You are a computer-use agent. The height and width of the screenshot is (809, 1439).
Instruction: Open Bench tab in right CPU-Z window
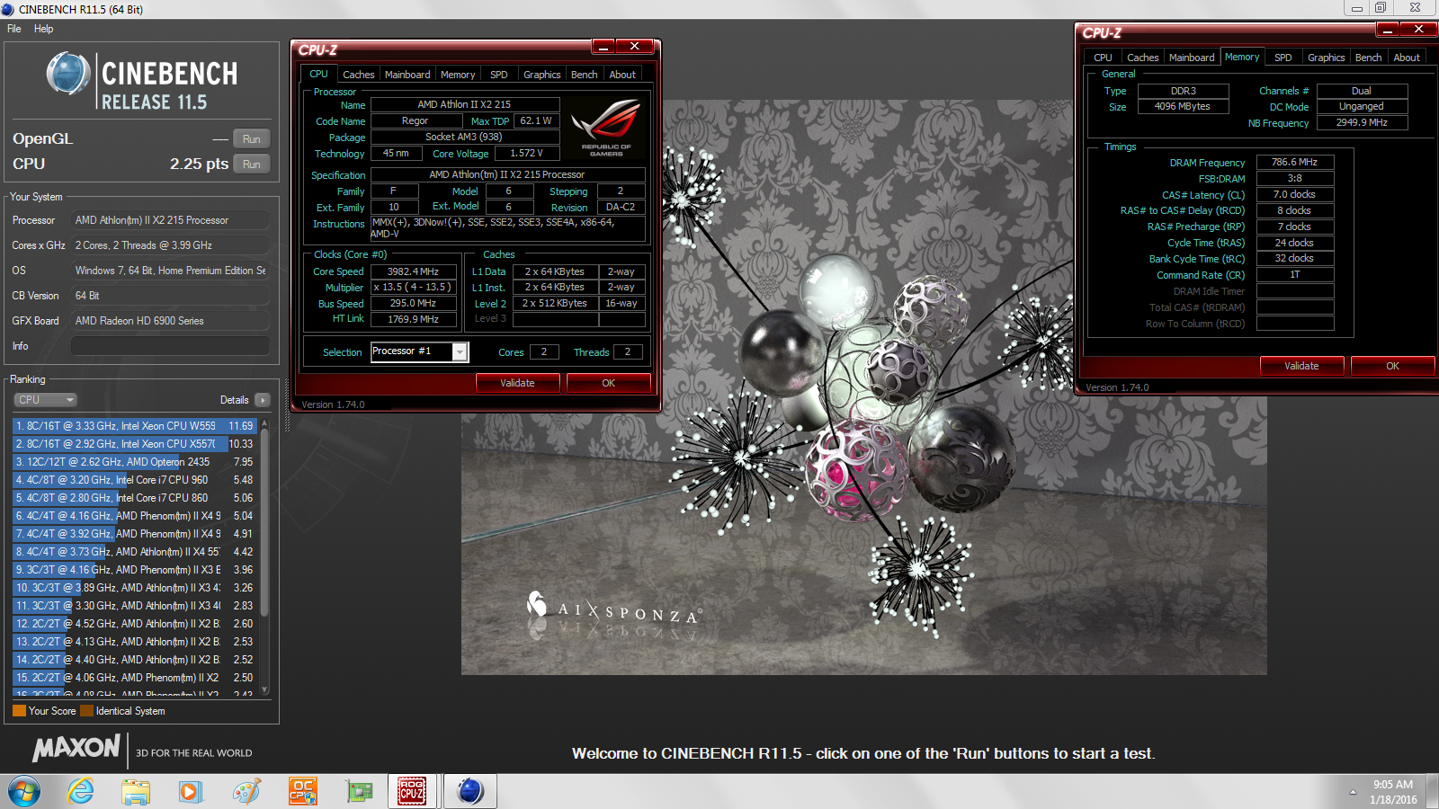[1368, 58]
